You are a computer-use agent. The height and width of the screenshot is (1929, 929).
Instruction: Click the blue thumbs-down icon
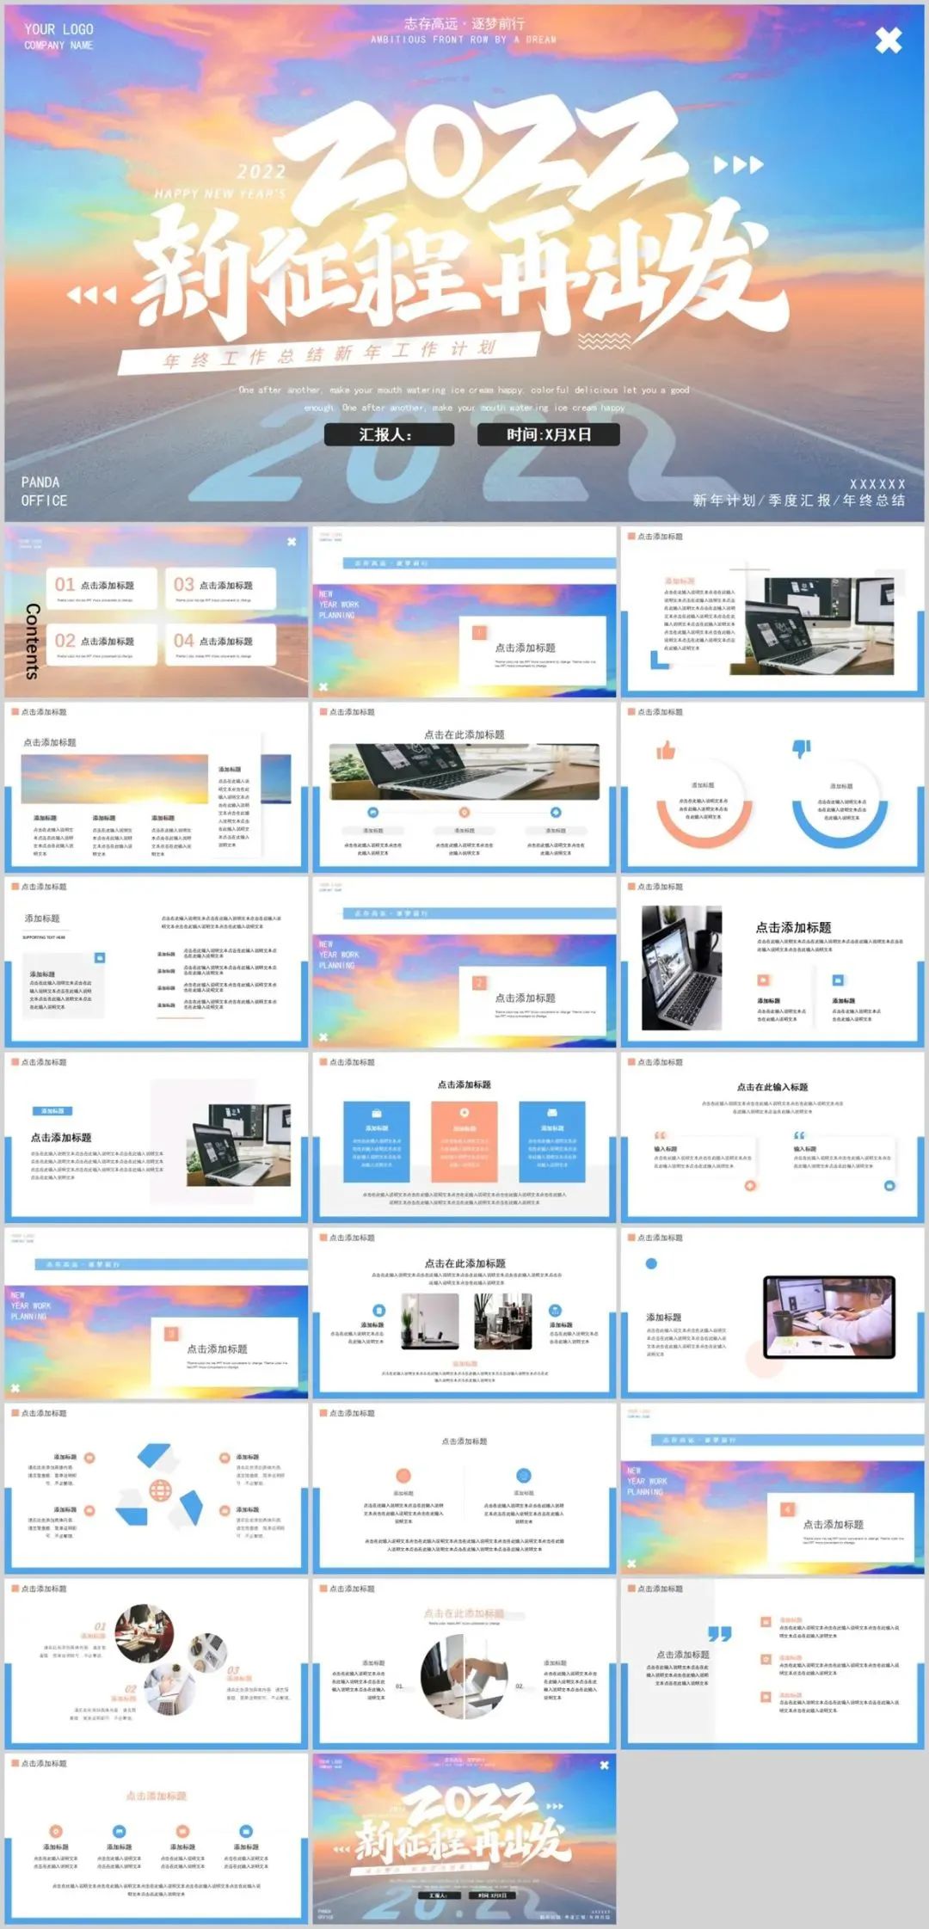pyautogui.click(x=802, y=748)
